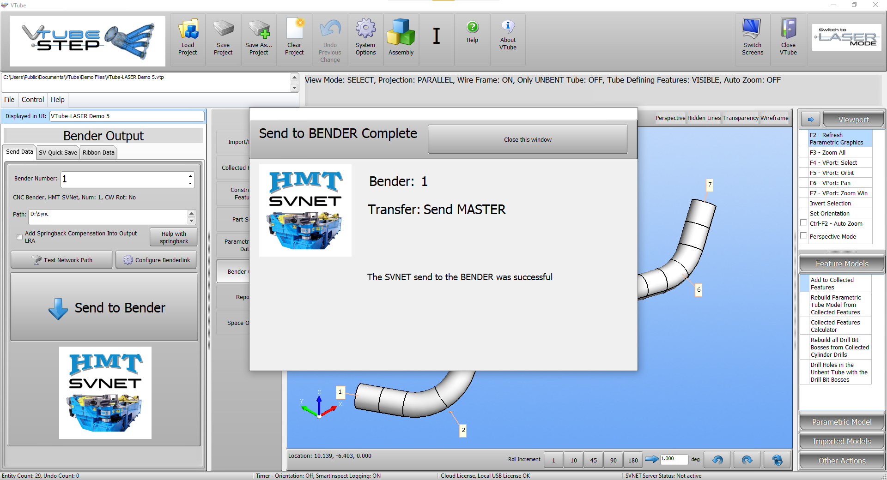Click Close this window button
Image resolution: width=887 pixels, height=480 pixels.
[528, 139]
